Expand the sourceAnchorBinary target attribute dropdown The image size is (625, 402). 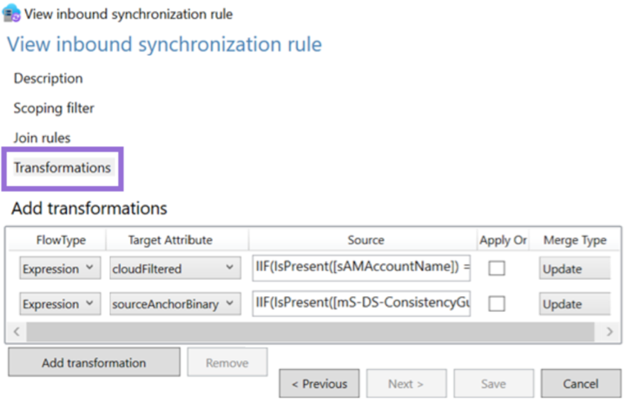pos(174,304)
